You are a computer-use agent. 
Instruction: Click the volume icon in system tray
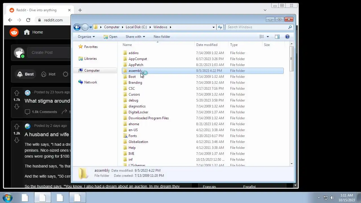pos(332,198)
